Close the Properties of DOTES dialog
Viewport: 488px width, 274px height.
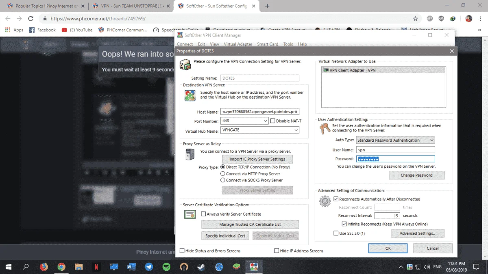(452, 51)
